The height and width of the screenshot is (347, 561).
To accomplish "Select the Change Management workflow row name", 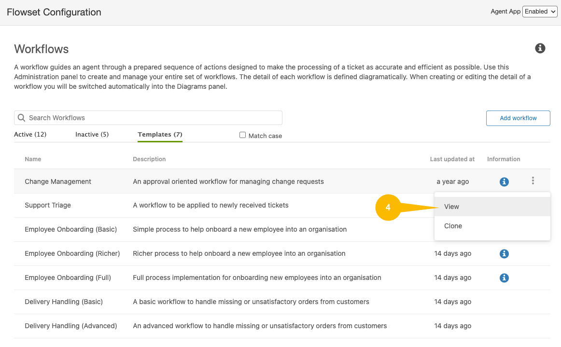I will [x=58, y=182].
